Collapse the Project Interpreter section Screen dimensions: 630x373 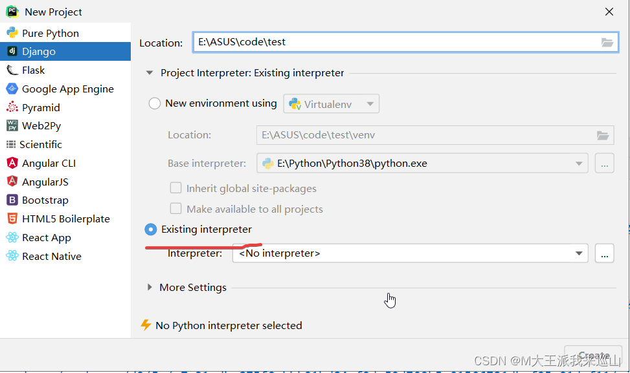click(150, 73)
